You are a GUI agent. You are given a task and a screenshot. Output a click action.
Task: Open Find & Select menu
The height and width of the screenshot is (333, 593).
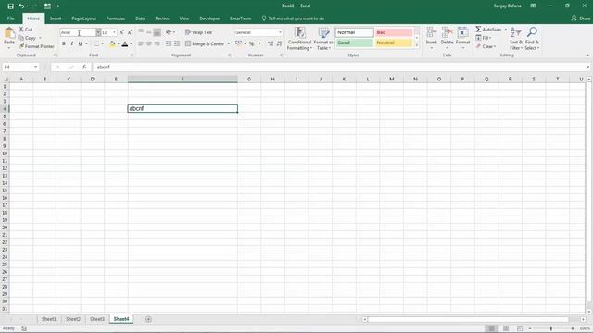(532, 39)
